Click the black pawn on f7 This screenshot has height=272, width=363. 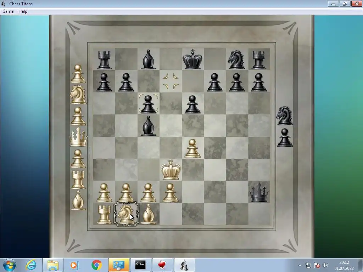click(214, 82)
